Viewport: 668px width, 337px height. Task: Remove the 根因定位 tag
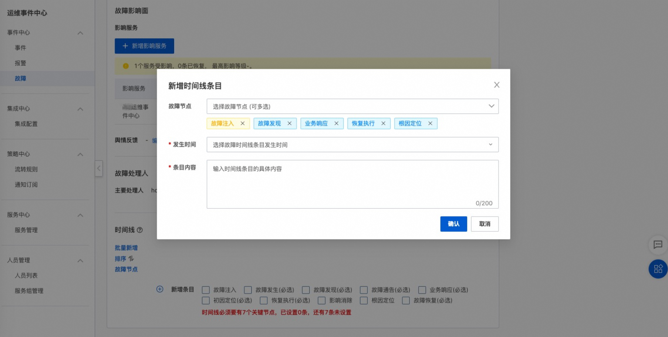coord(430,123)
